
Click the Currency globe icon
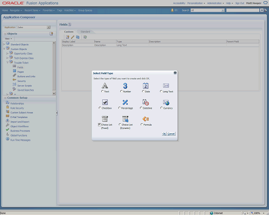click(166, 102)
